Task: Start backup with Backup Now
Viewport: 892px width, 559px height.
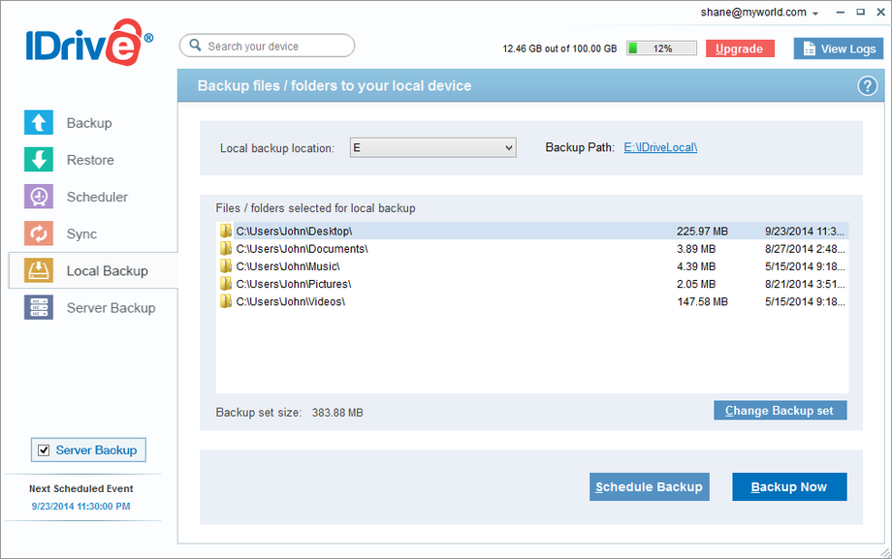Action: [789, 486]
